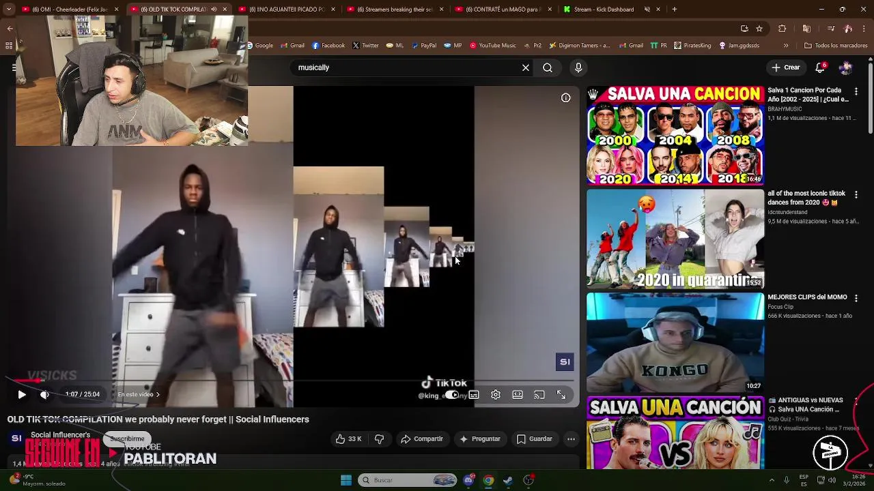Open the 'MEJORES CLIPS del MOMO' thumbnail
This screenshot has height=491, width=874.
(675, 342)
